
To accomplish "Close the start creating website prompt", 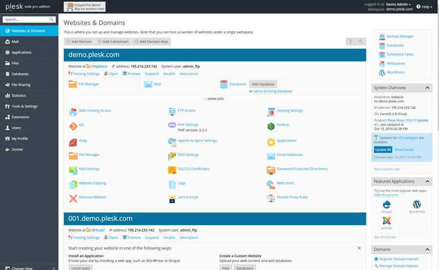I will pos(359,248).
